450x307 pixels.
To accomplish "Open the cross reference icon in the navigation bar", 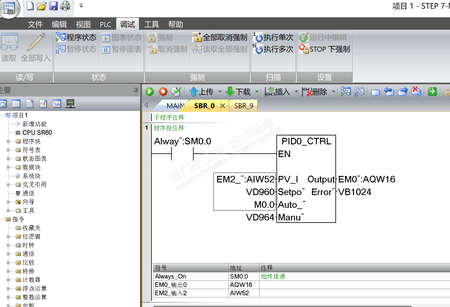I will pos(57,104).
